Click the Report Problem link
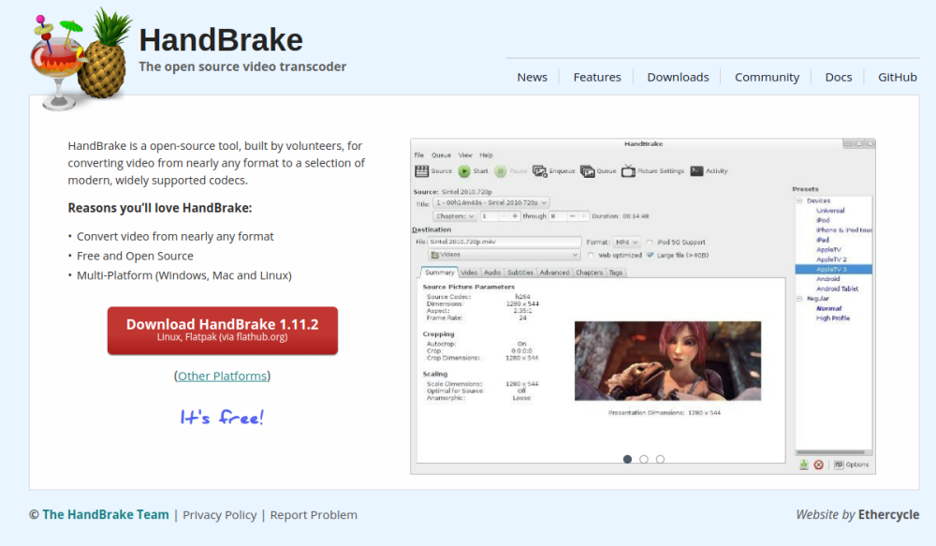The image size is (936, 546). pyautogui.click(x=314, y=515)
